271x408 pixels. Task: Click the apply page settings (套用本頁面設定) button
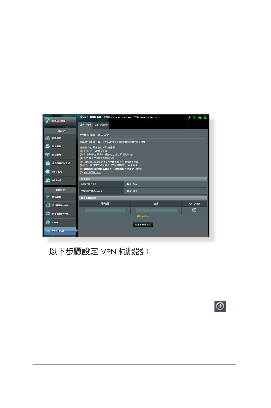[x=143, y=225]
